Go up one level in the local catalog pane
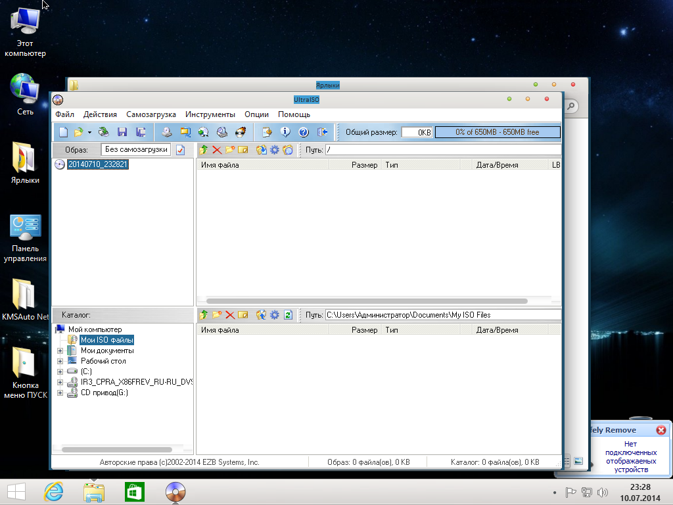The image size is (673, 505). pos(204,315)
